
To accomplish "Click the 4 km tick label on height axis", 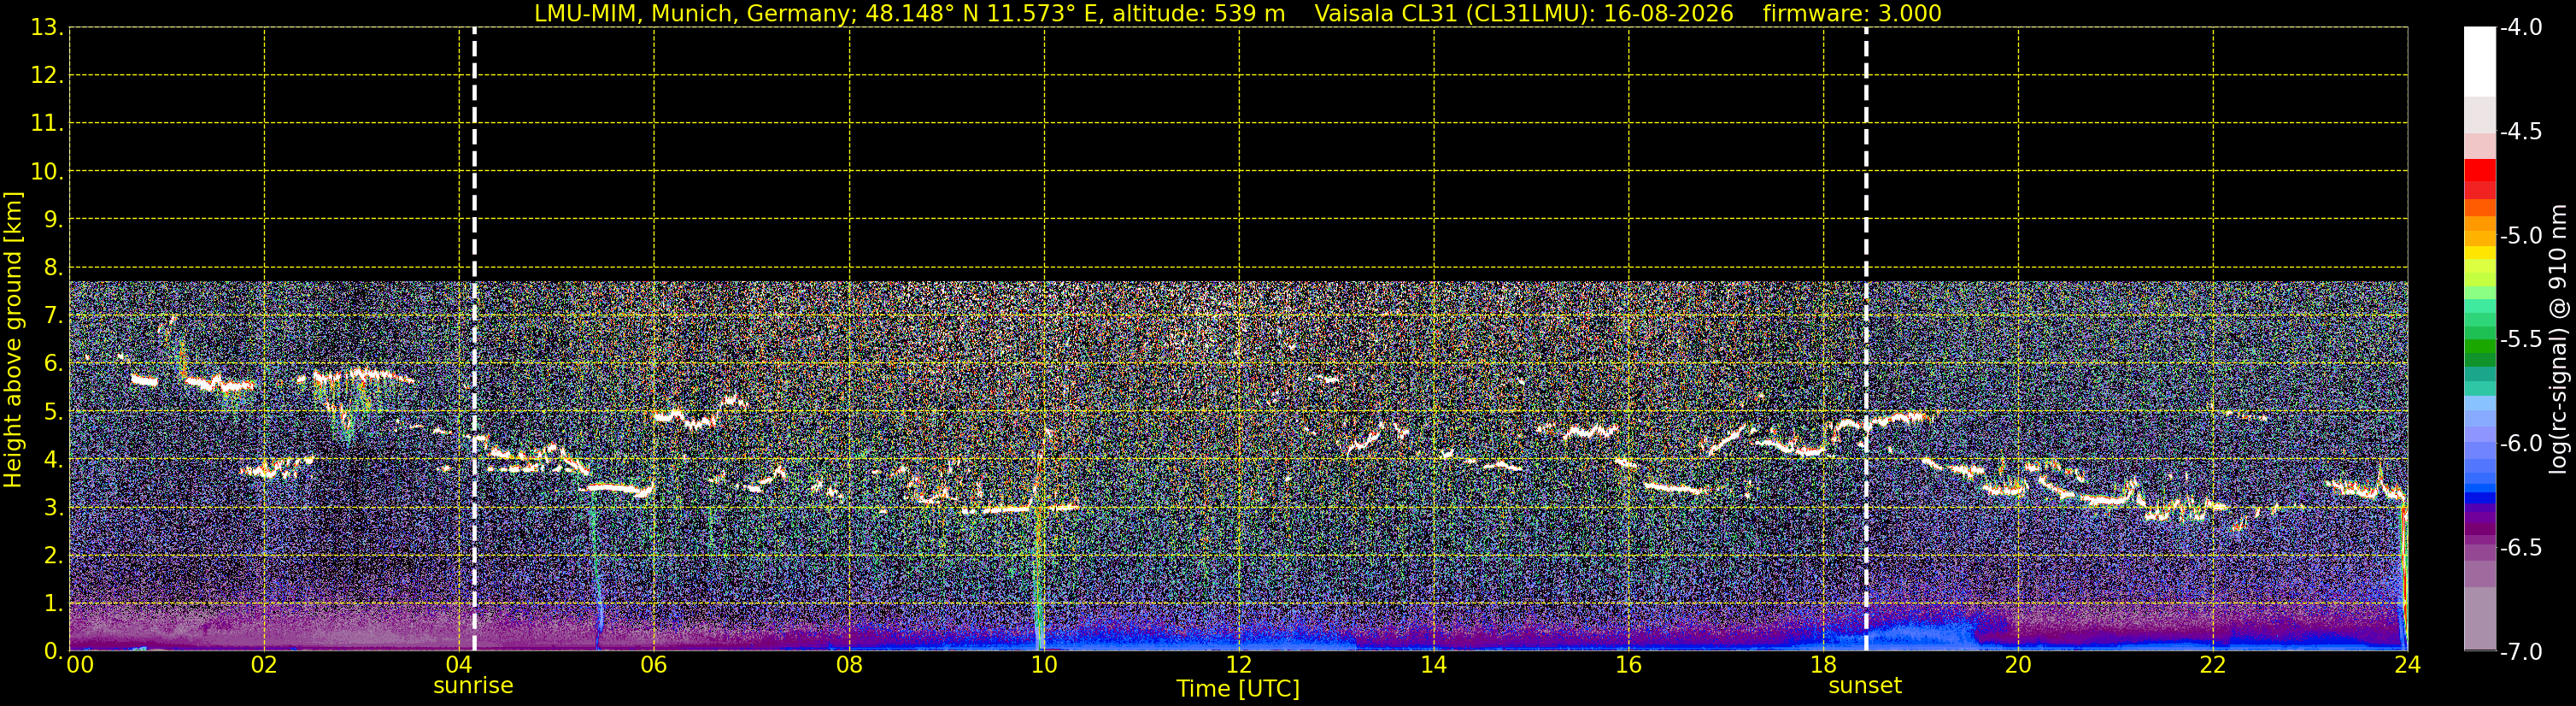I will point(52,460).
